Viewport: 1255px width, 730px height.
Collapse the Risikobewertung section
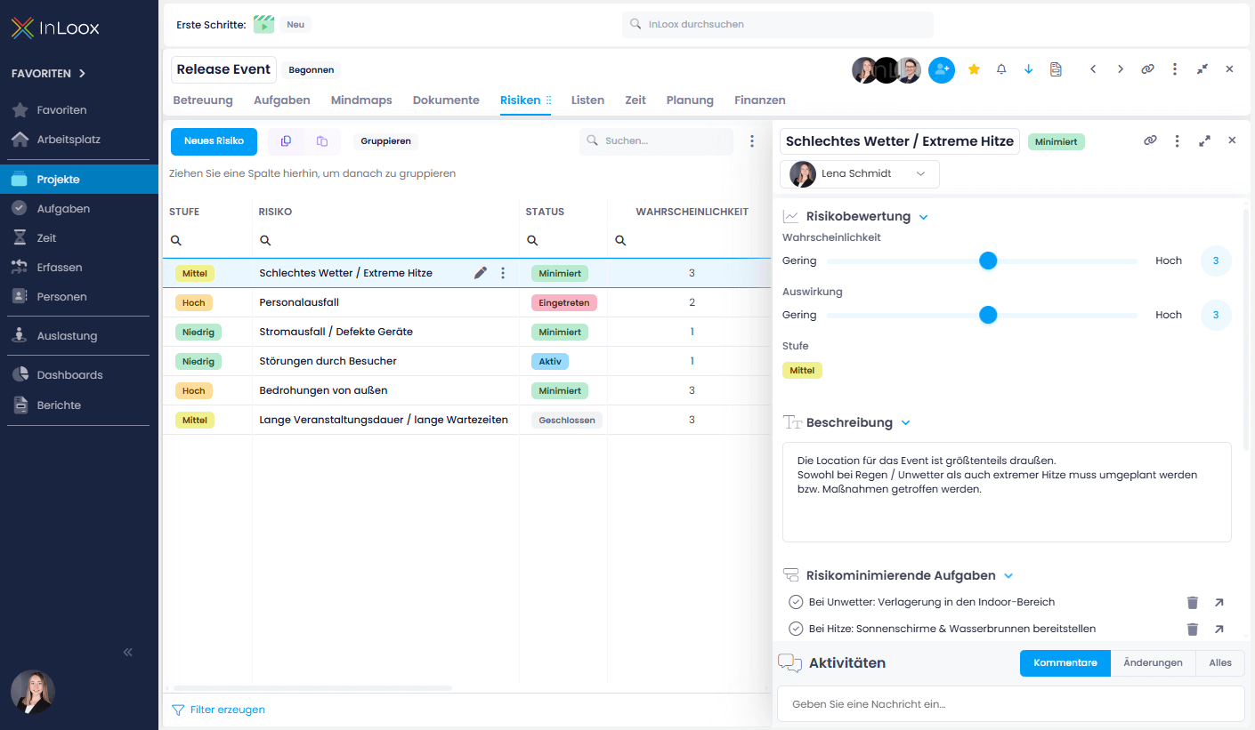923,216
